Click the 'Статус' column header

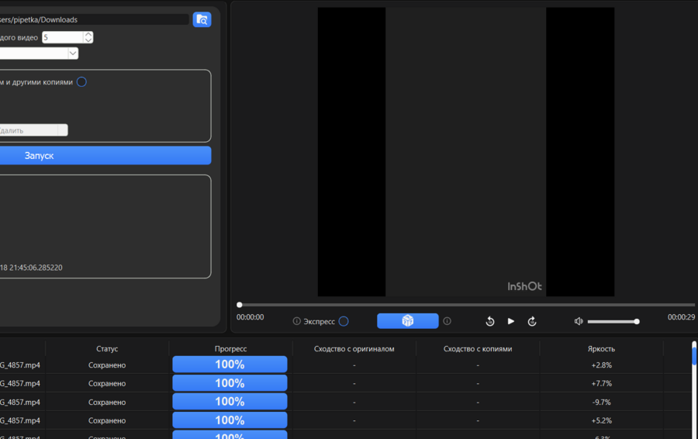coord(107,349)
